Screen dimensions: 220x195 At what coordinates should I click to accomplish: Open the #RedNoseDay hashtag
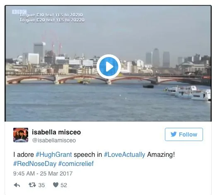tap(35, 163)
